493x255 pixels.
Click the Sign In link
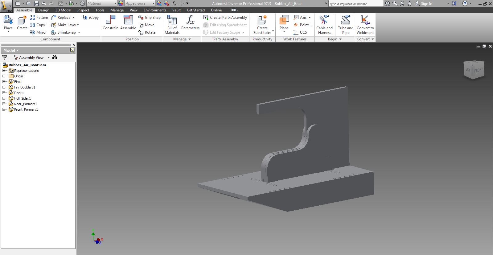tap(426, 4)
